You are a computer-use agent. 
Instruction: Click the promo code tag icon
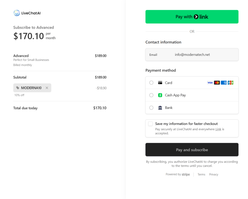click(x=18, y=88)
